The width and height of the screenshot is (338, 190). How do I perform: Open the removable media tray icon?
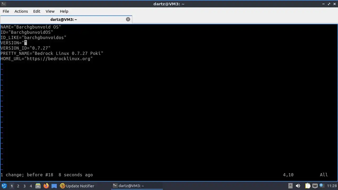coord(290,186)
